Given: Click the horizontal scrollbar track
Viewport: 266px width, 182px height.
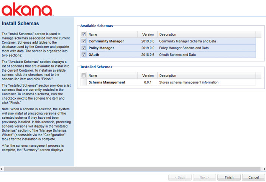Looking at the screenshot, I should [132, 169].
